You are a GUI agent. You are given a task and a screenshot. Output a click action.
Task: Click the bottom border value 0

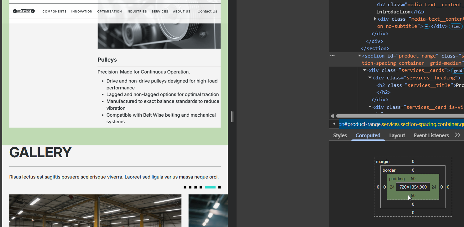413,204
